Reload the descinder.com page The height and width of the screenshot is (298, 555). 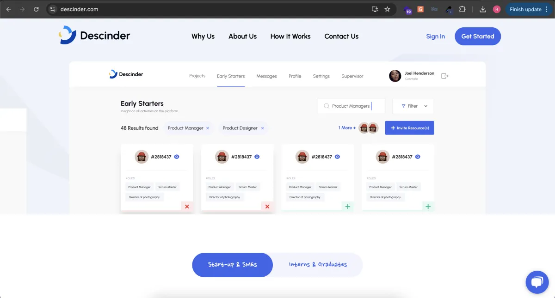click(36, 9)
